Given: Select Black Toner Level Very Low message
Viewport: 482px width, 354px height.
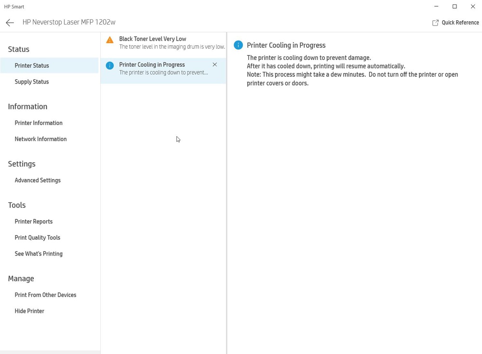Looking at the screenshot, I should [x=164, y=43].
